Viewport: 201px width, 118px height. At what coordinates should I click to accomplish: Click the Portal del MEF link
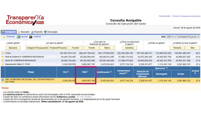[x=165, y=16]
